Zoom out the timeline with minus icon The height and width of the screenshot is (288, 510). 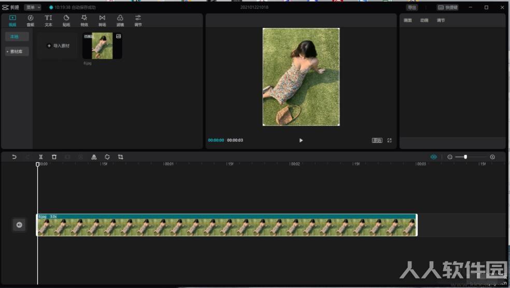point(450,157)
